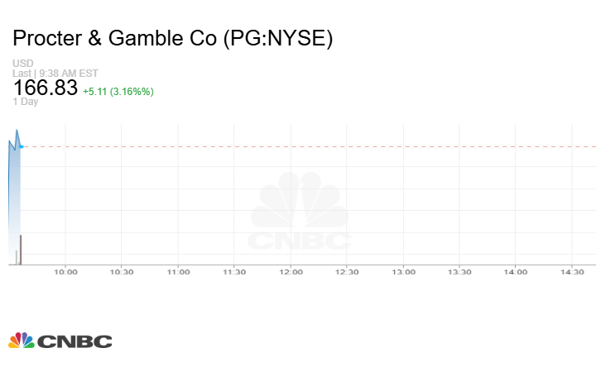Screen dimensions: 596x372
Task: Click the green +5.11 (3.16%) change value
Action: point(118,91)
